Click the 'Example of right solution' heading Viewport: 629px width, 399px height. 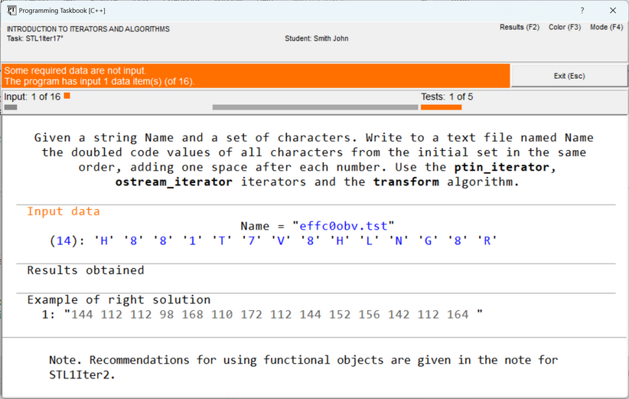pos(119,299)
